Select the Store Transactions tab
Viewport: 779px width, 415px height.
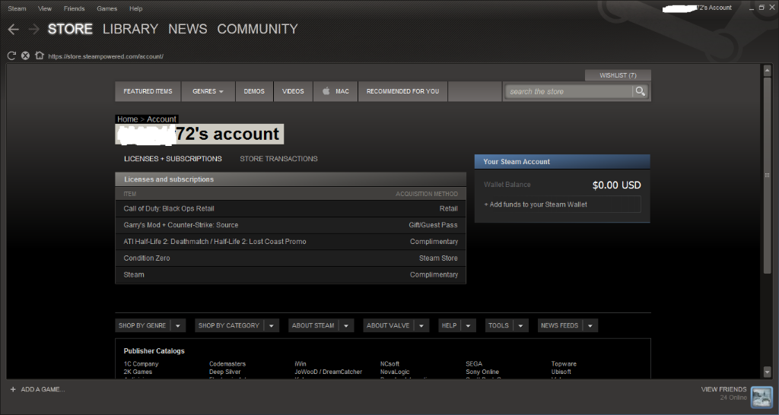pyautogui.click(x=278, y=159)
